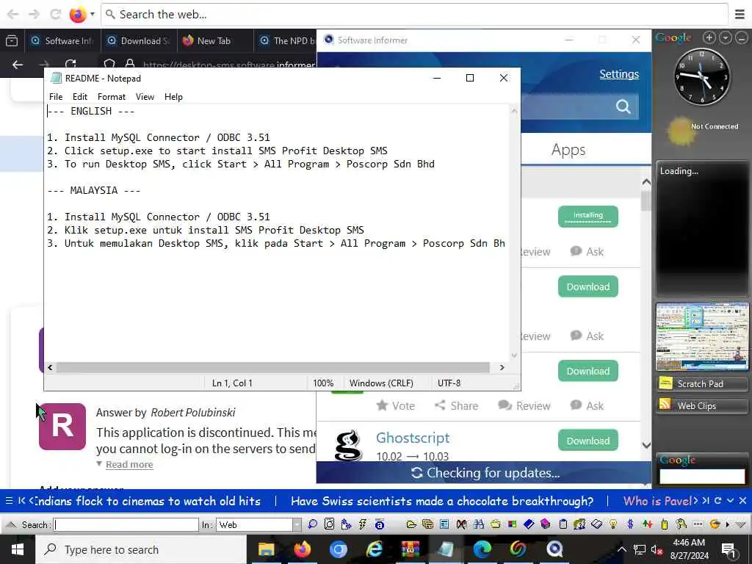Click the news ticker refresh icon

tap(717, 501)
